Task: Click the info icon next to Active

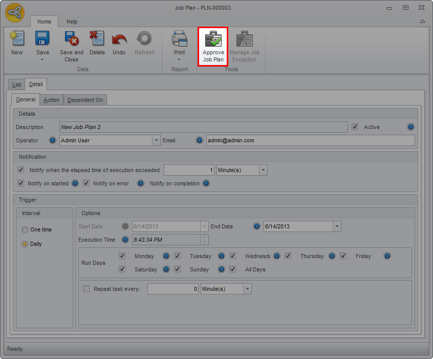Action: click(x=410, y=127)
